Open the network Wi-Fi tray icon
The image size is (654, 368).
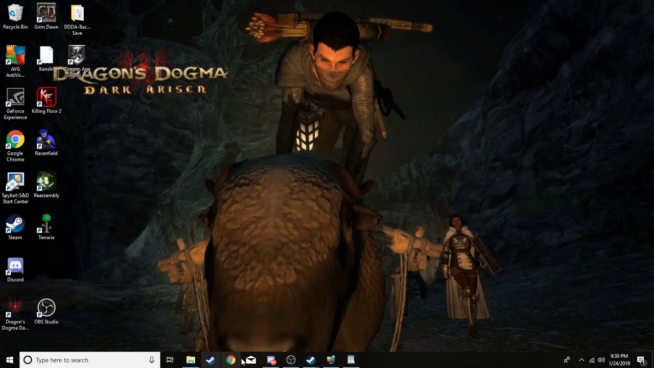[x=592, y=360]
